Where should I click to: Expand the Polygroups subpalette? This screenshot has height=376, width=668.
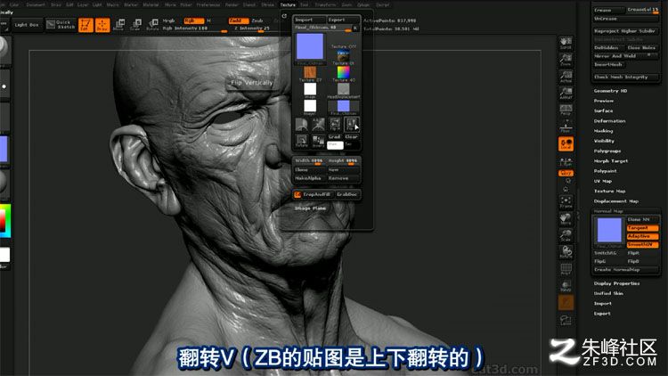point(607,151)
